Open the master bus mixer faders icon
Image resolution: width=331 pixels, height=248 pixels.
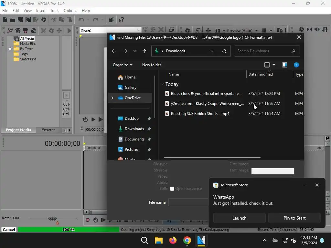point(325,29)
